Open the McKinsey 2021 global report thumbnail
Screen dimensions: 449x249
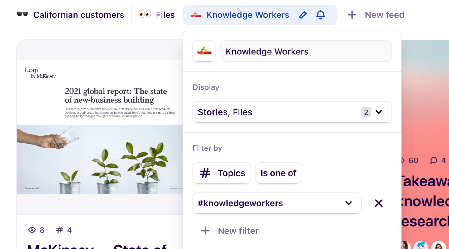coord(99,127)
